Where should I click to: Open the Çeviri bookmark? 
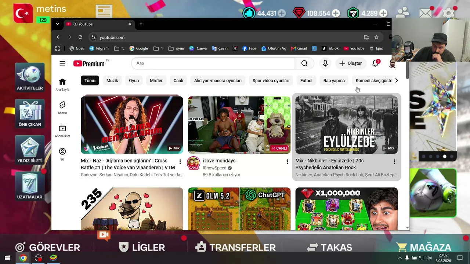[x=220, y=48]
